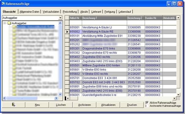Collapse the Auftraggeber tree node
The width and height of the screenshot is (185, 114).
tap(5, 23)
